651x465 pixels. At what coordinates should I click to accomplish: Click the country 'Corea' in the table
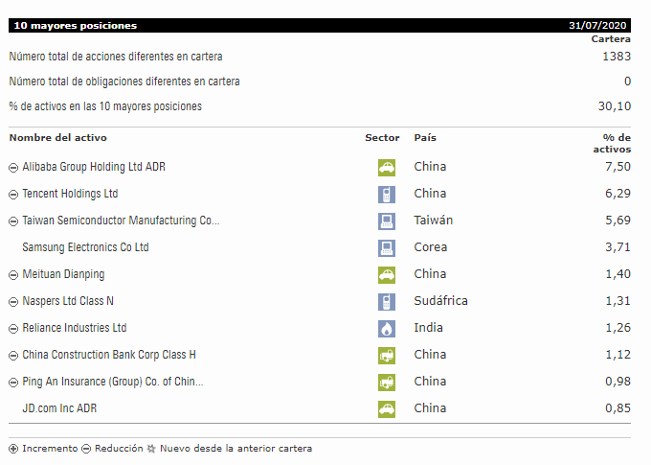[x=431, y=247]
